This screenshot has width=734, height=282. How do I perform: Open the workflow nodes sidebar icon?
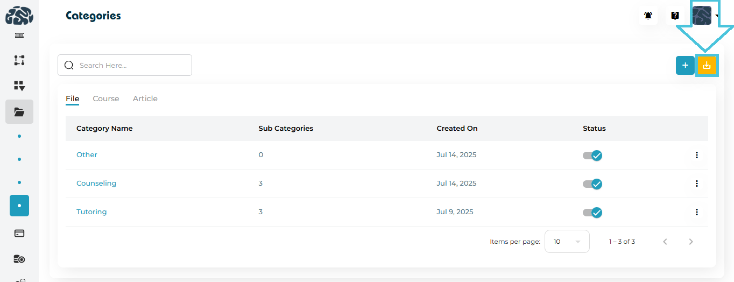[x=19, y=60]
